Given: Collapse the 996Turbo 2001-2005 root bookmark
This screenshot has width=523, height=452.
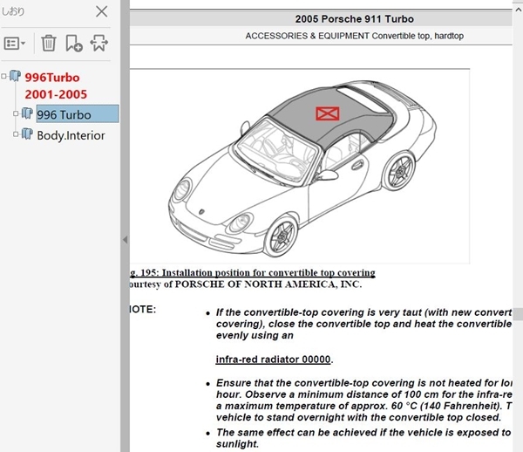Looking at the screenshot, I should 3,77.
